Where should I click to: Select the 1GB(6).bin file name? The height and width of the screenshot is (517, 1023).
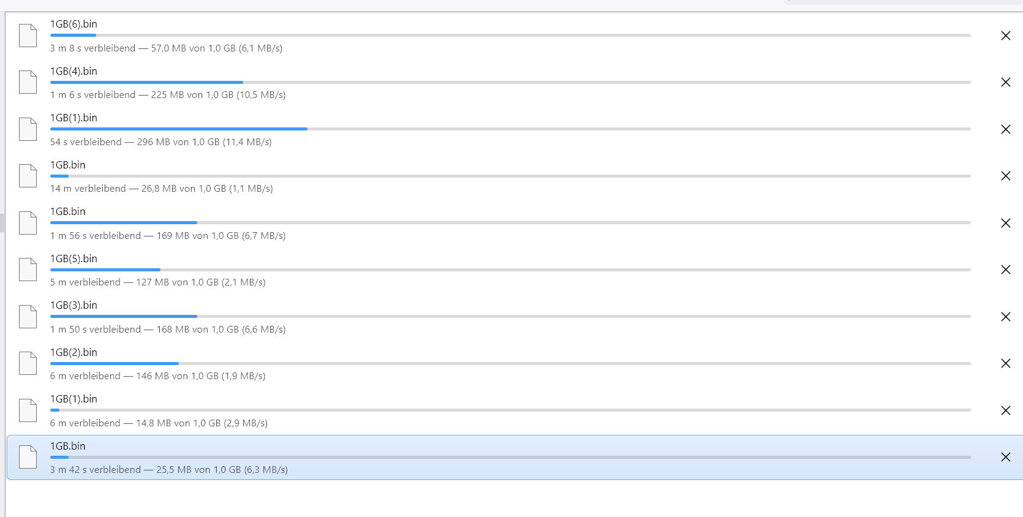point(74,24)
